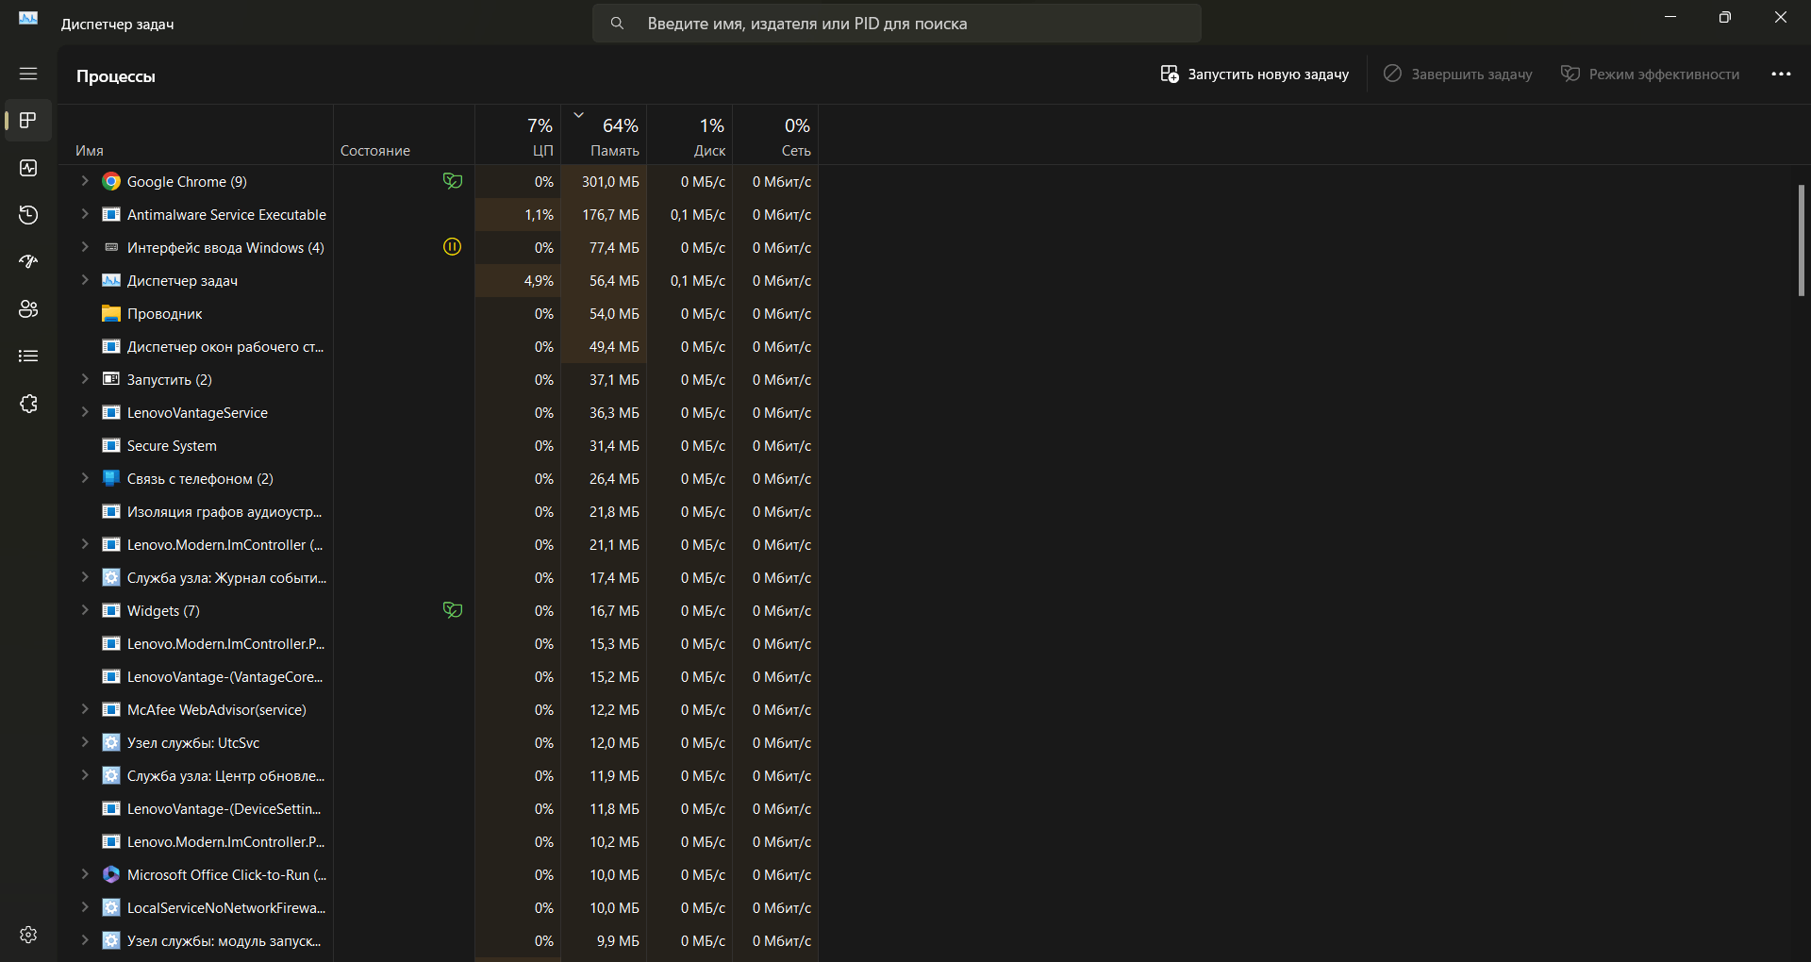Select the Secure System process row

point(439,445)
